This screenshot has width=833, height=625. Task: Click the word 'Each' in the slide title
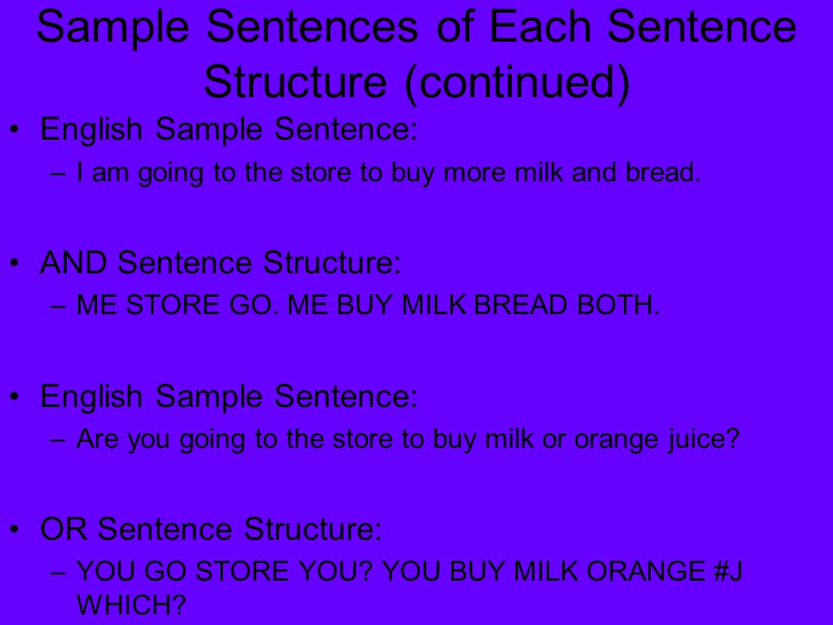(540, 27)
